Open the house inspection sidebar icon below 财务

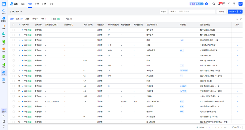coord(4,58)
